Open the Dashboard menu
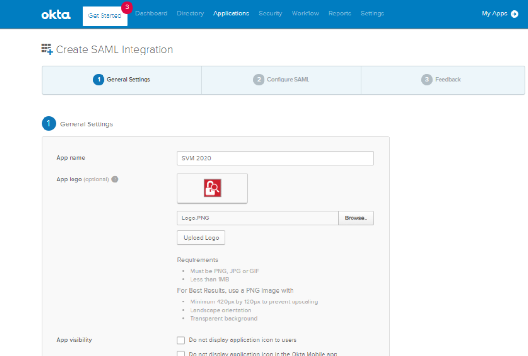This screenshot has width=528, height=356. coord(151,14)
